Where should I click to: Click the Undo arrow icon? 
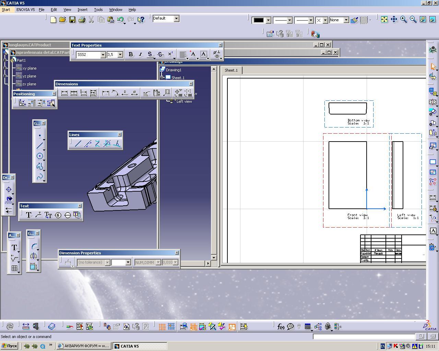[120, 20]
